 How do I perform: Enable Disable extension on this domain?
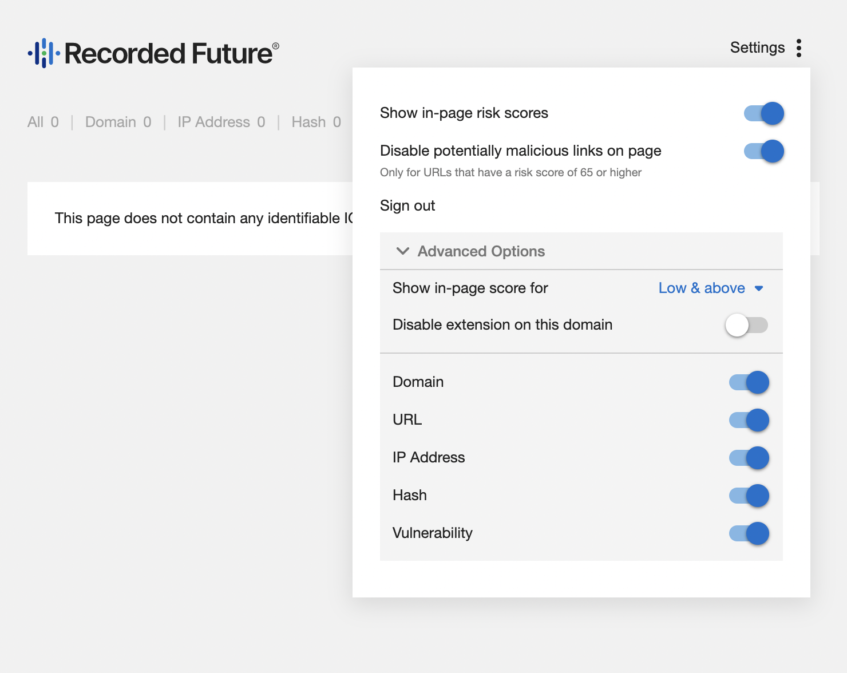click(746, 325)
